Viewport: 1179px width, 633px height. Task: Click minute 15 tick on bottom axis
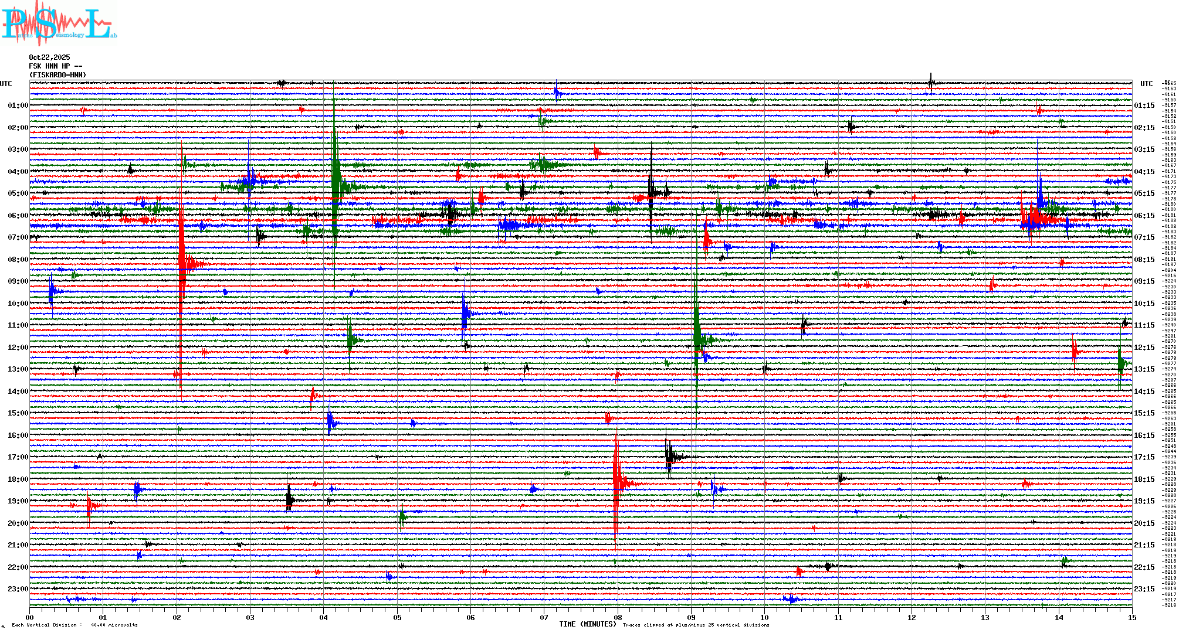coord(1131,617)
